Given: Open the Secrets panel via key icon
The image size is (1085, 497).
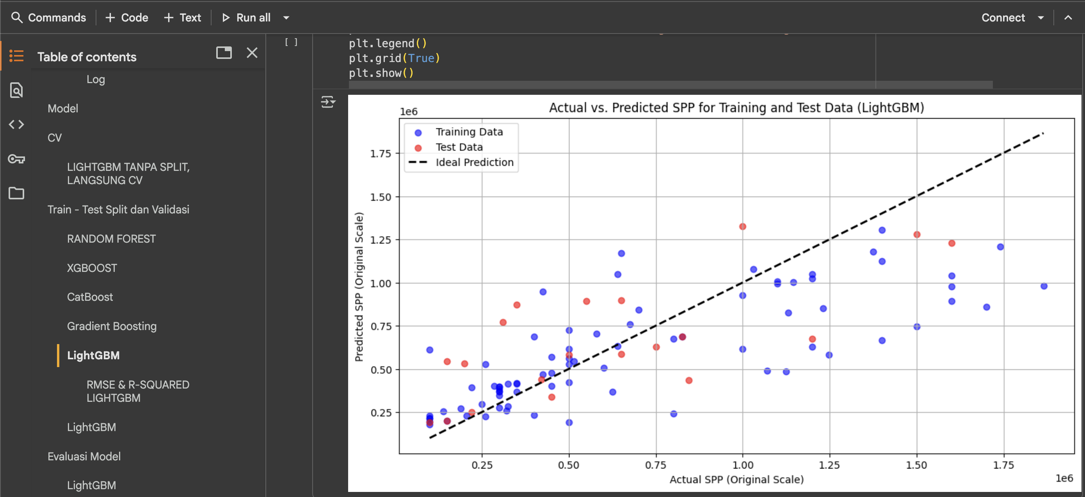Looking at the screenshot, I should pos(16,159).
